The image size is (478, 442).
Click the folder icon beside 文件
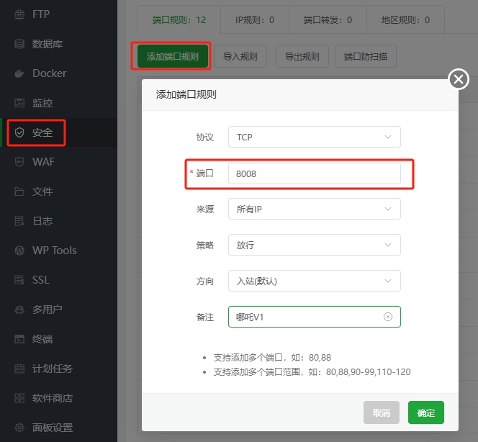pos(19,191)
